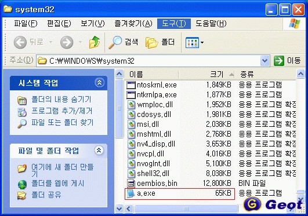
Task: Click the ntkrnlpa.exe file icon
Action: click(131, 95)
